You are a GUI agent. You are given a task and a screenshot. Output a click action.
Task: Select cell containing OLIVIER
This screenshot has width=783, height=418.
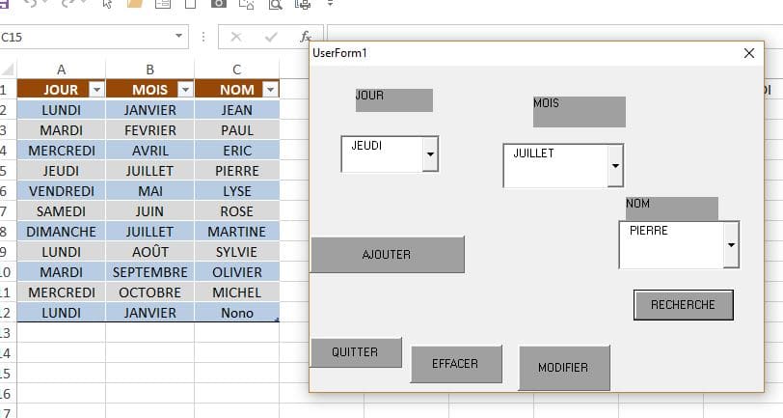pyautogui.click(x=236, y=272)
